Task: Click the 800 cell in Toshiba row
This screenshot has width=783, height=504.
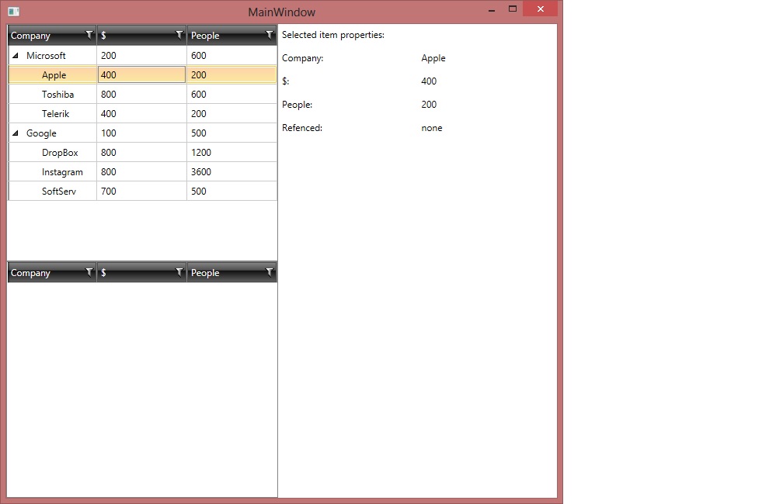Action: coord(142,95)
